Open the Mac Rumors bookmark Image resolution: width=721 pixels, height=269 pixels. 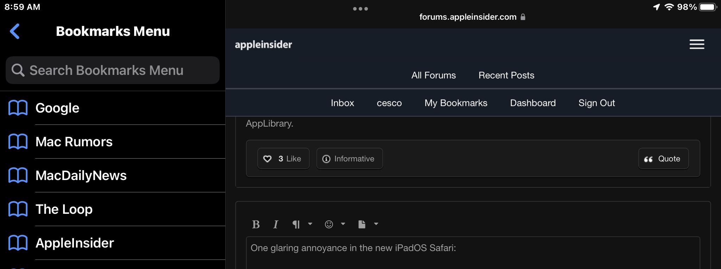tap(74, 142)
